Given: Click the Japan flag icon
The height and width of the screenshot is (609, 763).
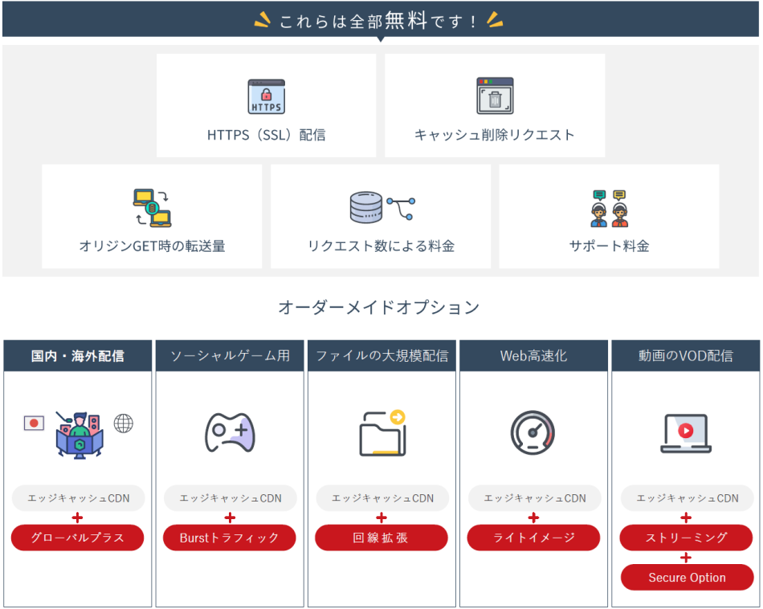Looking at the screenshot, I should (34, 423).
